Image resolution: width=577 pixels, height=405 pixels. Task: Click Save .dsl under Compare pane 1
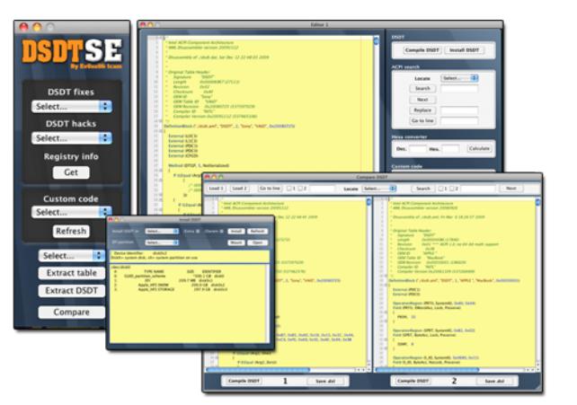325,381
